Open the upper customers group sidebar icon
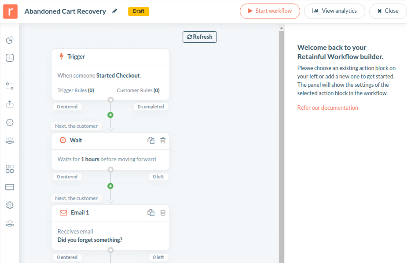The width and height of the screenshot is (407, 263). [x=10, y=141]
